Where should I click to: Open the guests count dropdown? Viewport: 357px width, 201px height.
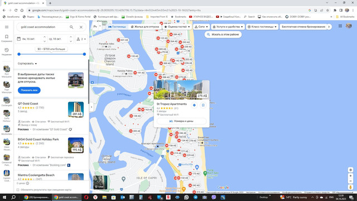click(81, 39)
